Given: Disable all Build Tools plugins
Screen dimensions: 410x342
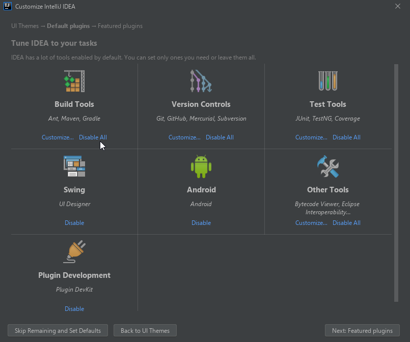Looking at the screenshot, I should click(93, 137).
